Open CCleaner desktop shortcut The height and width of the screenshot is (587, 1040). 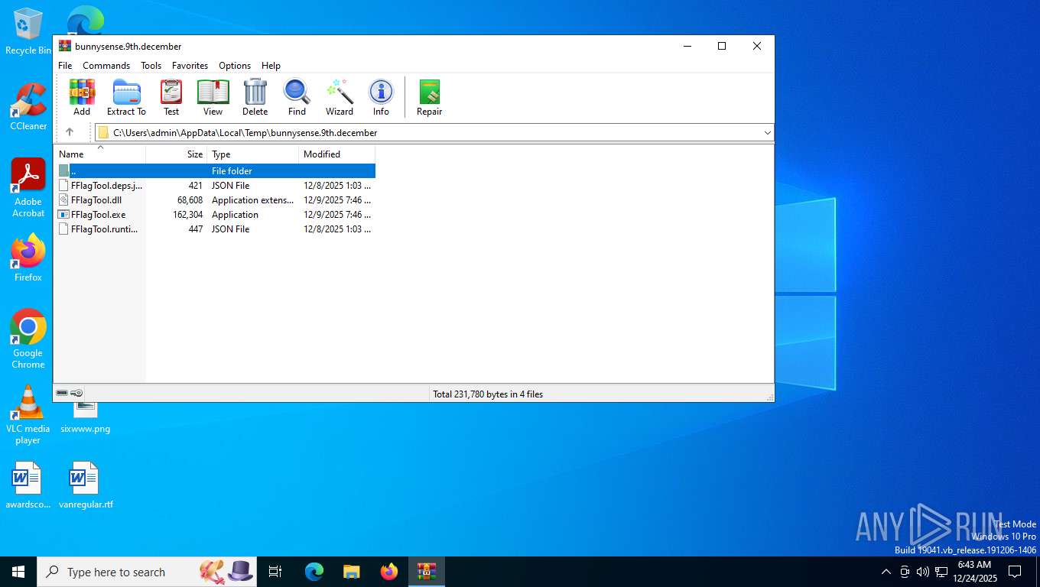[28, 106]
